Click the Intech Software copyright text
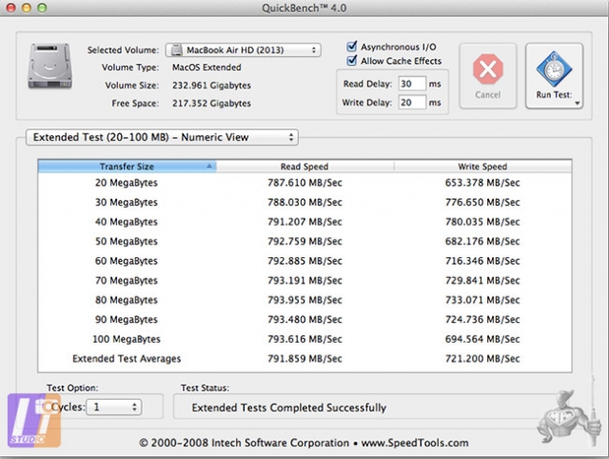The width and height of the screenshot is (609, 459). coord(304,442)
